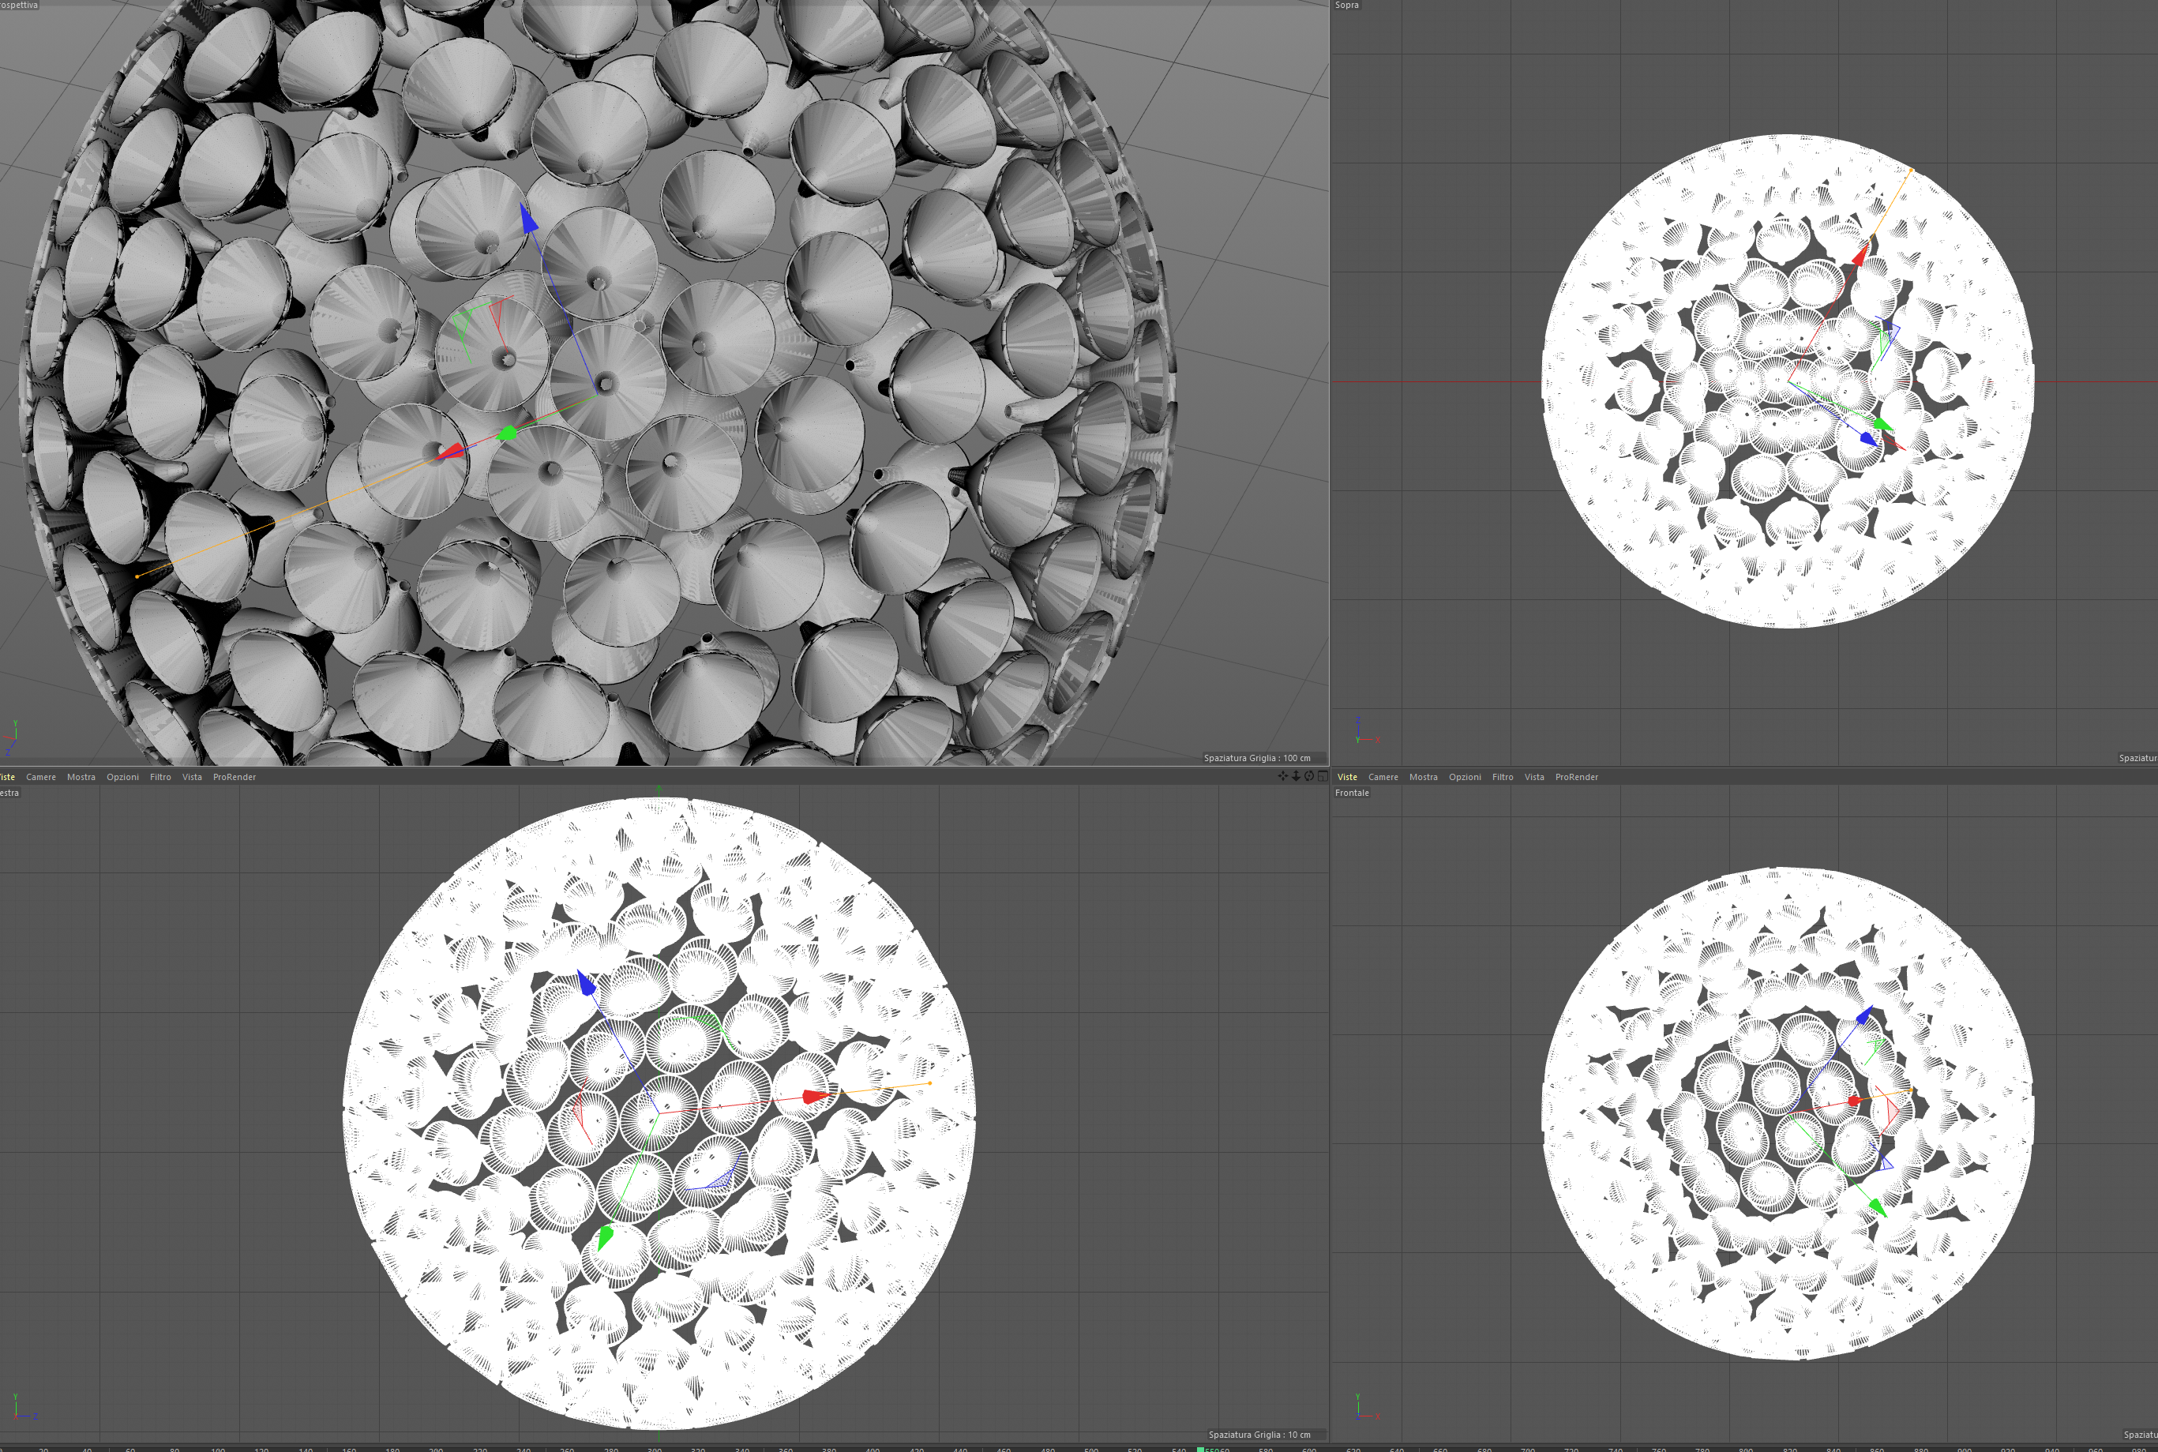Open Opzioni menu above Frontale viewport

pos(1464,777)
